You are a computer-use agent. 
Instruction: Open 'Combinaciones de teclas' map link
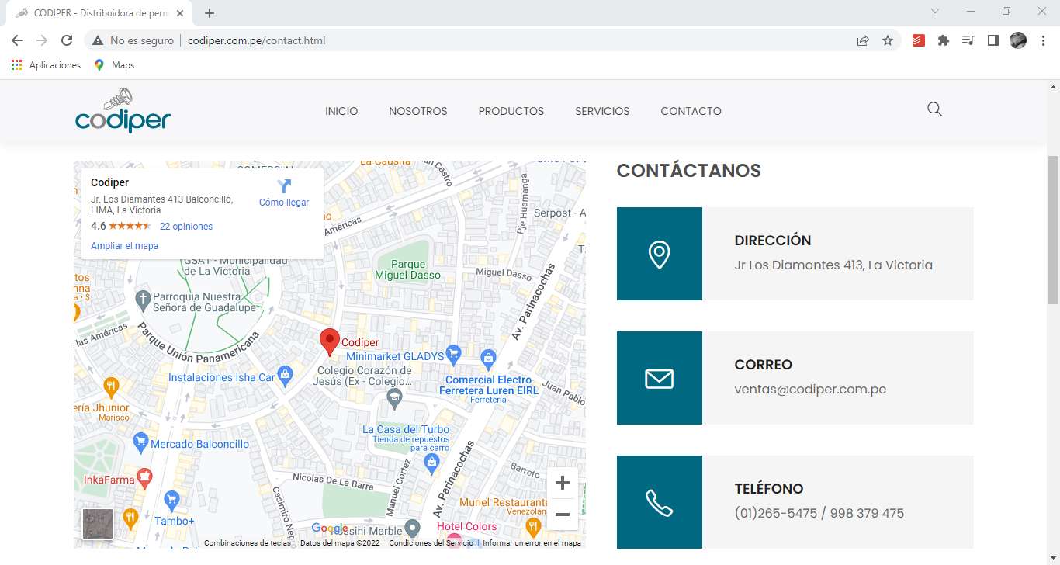pyautogui.click(x=248, y=543)
